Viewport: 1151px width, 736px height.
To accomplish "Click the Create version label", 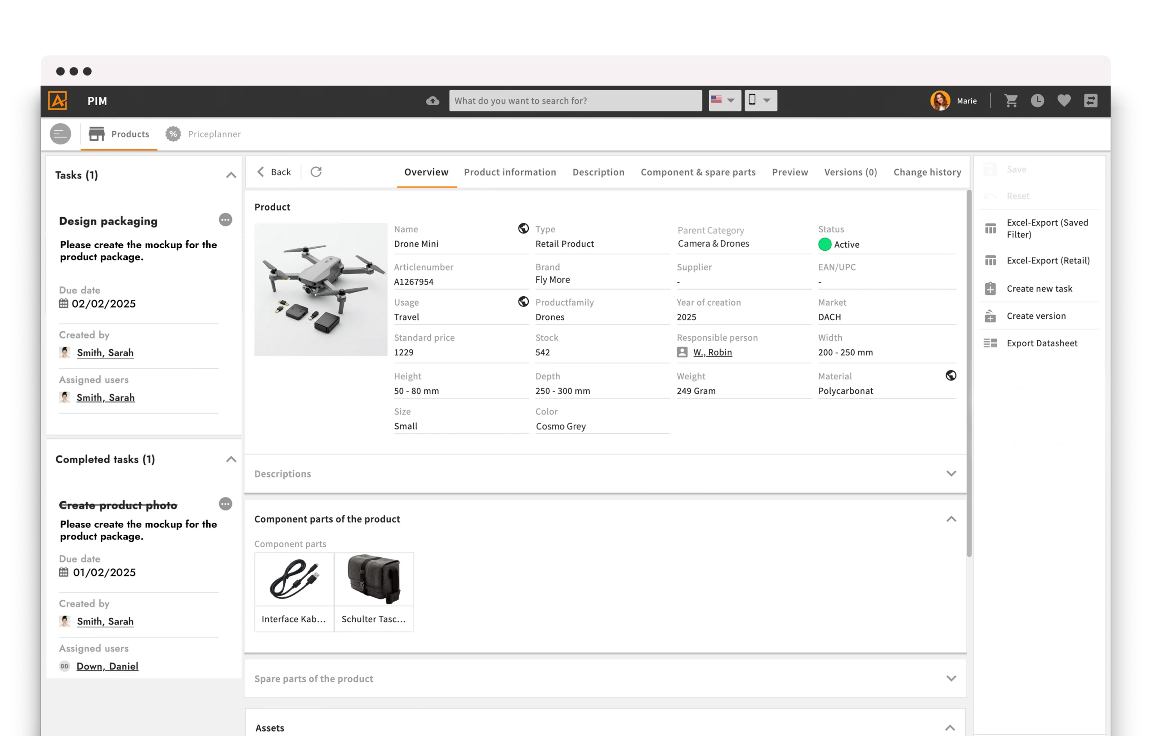I will 1036,316.
